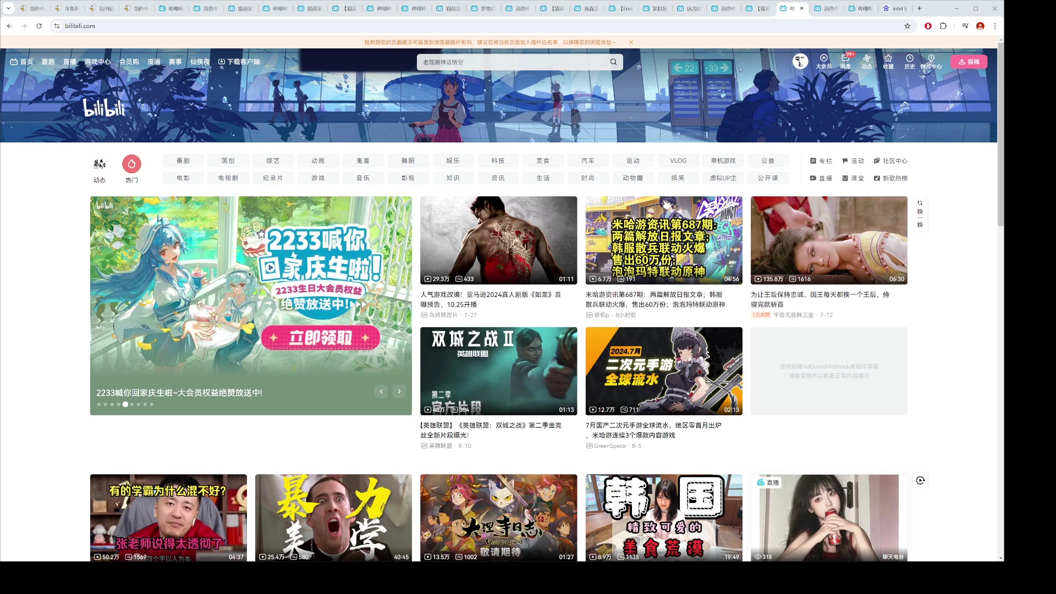Viewport: 1056px width, 594px height.
Task: Reload the page with browser refresh
Action: pyautogui.click(x=39, y=26)
